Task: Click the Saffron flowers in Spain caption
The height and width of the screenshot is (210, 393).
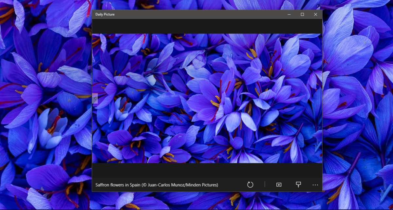Action: [x=156, y=185]
